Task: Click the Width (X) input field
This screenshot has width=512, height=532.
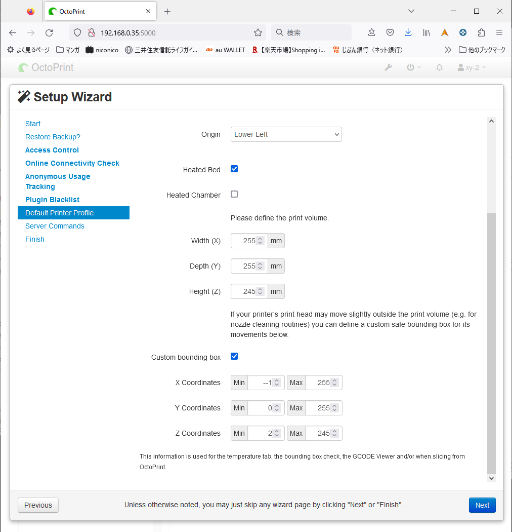Action: pos(249,241)
